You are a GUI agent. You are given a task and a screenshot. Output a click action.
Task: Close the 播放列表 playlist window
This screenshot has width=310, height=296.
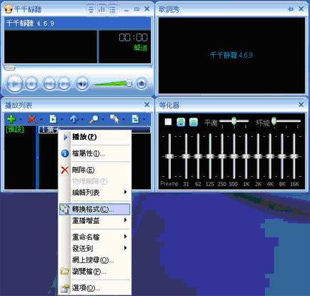pos(147,105)
